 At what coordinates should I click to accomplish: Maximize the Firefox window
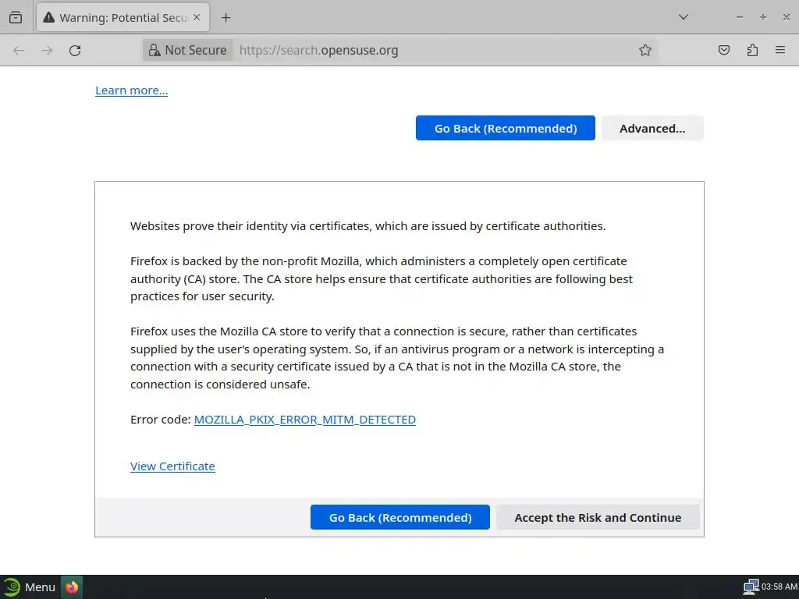pos(763,17)
